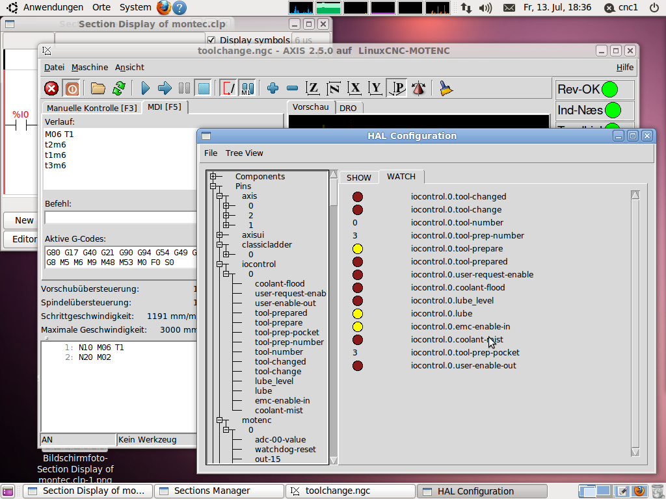The image size is (666, 499).
Task: Collapse iocontrol 0 sub-node
Action: tap(226, 274)
